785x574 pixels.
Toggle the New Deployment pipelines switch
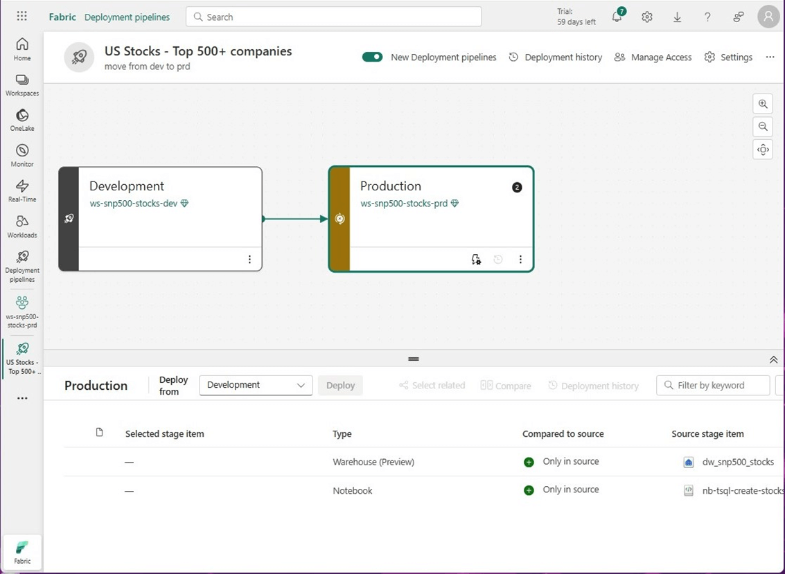tap(372, 57)
